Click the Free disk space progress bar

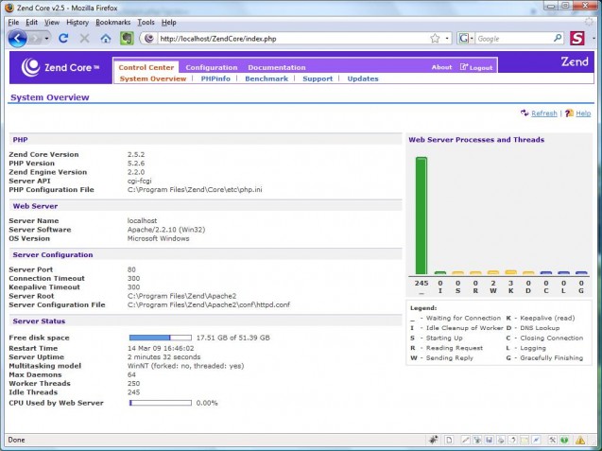click(160, 338)
